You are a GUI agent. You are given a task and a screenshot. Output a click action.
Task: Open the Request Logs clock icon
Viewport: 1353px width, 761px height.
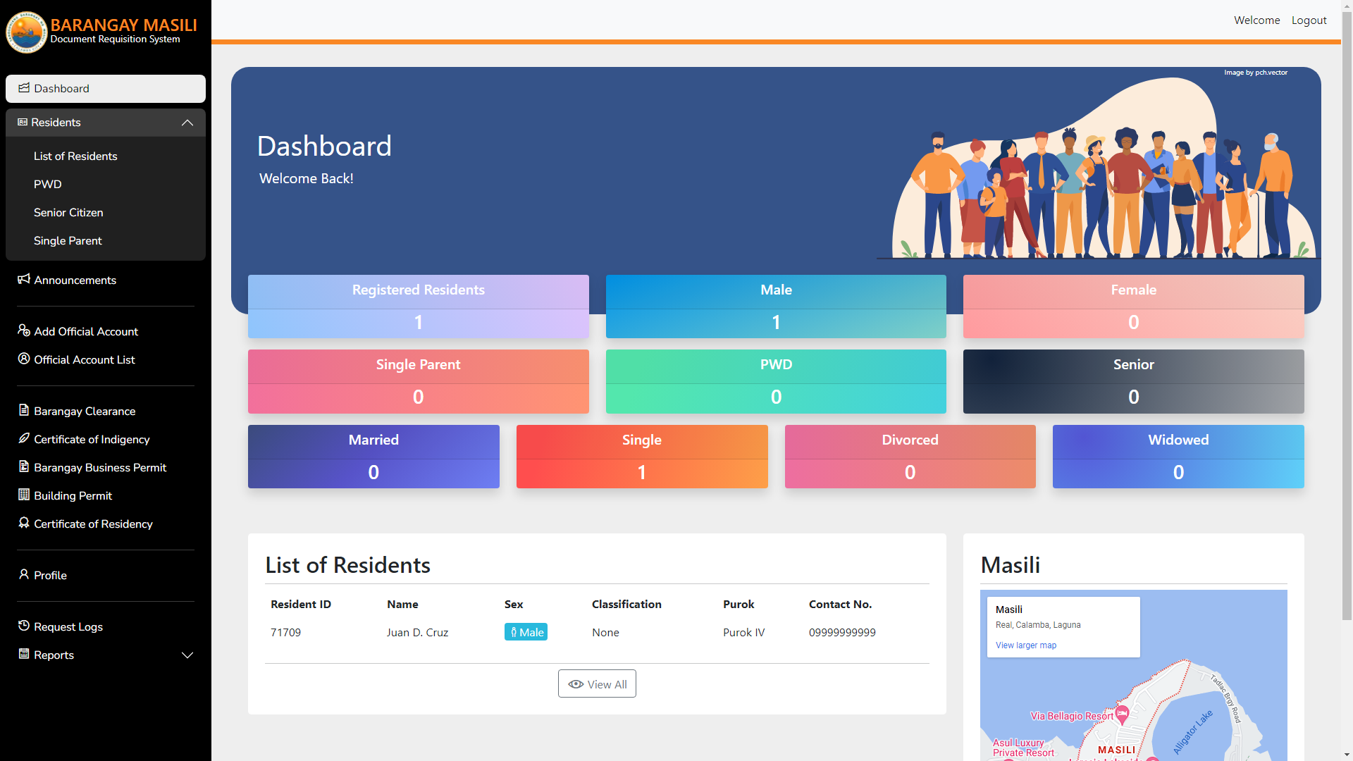[23, 626]
